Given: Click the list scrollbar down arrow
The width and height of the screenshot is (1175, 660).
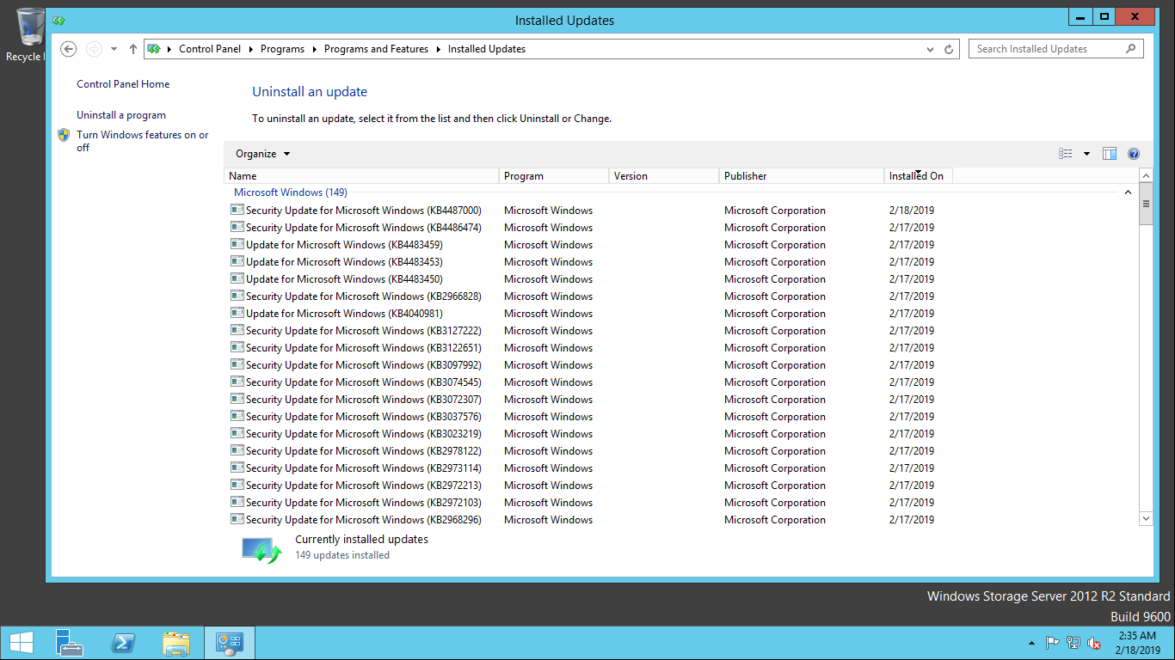Looking at the screenshot, I should point(1146,519).
